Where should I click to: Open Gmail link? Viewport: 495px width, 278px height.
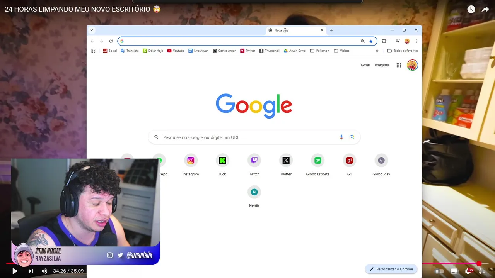(x=365, y=65)
